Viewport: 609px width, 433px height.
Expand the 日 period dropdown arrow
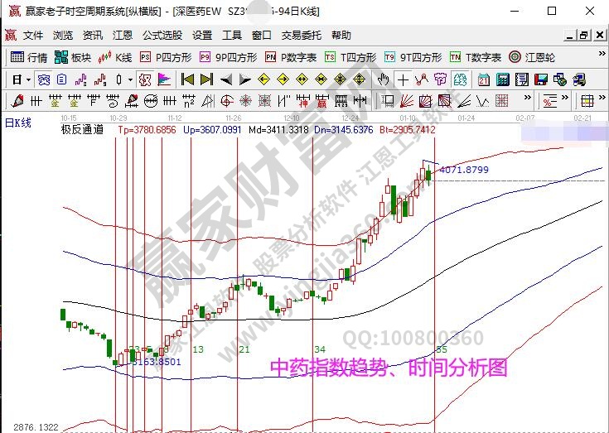pos(27,79)
